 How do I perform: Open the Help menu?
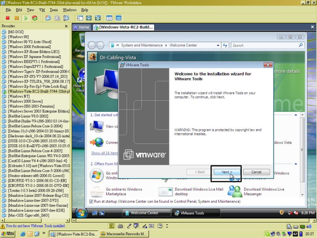[x=84, y=10]
